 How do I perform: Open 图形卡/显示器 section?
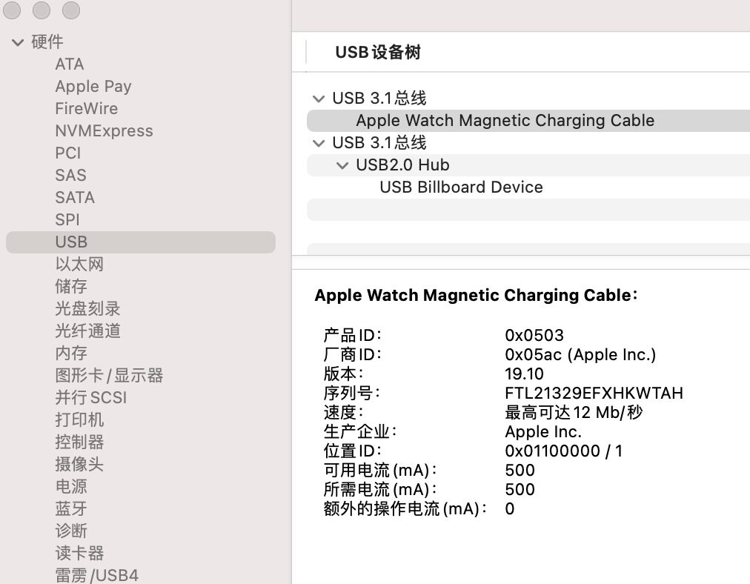pyautogui.click(x=109, y=376)
